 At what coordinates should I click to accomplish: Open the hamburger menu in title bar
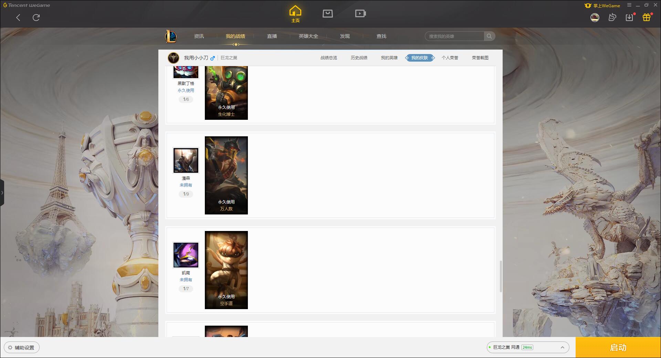tap(629, 5)
